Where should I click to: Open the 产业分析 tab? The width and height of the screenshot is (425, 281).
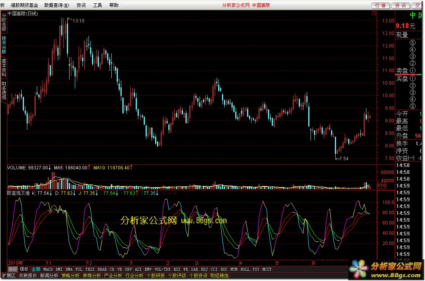click(x=113, y=276)
